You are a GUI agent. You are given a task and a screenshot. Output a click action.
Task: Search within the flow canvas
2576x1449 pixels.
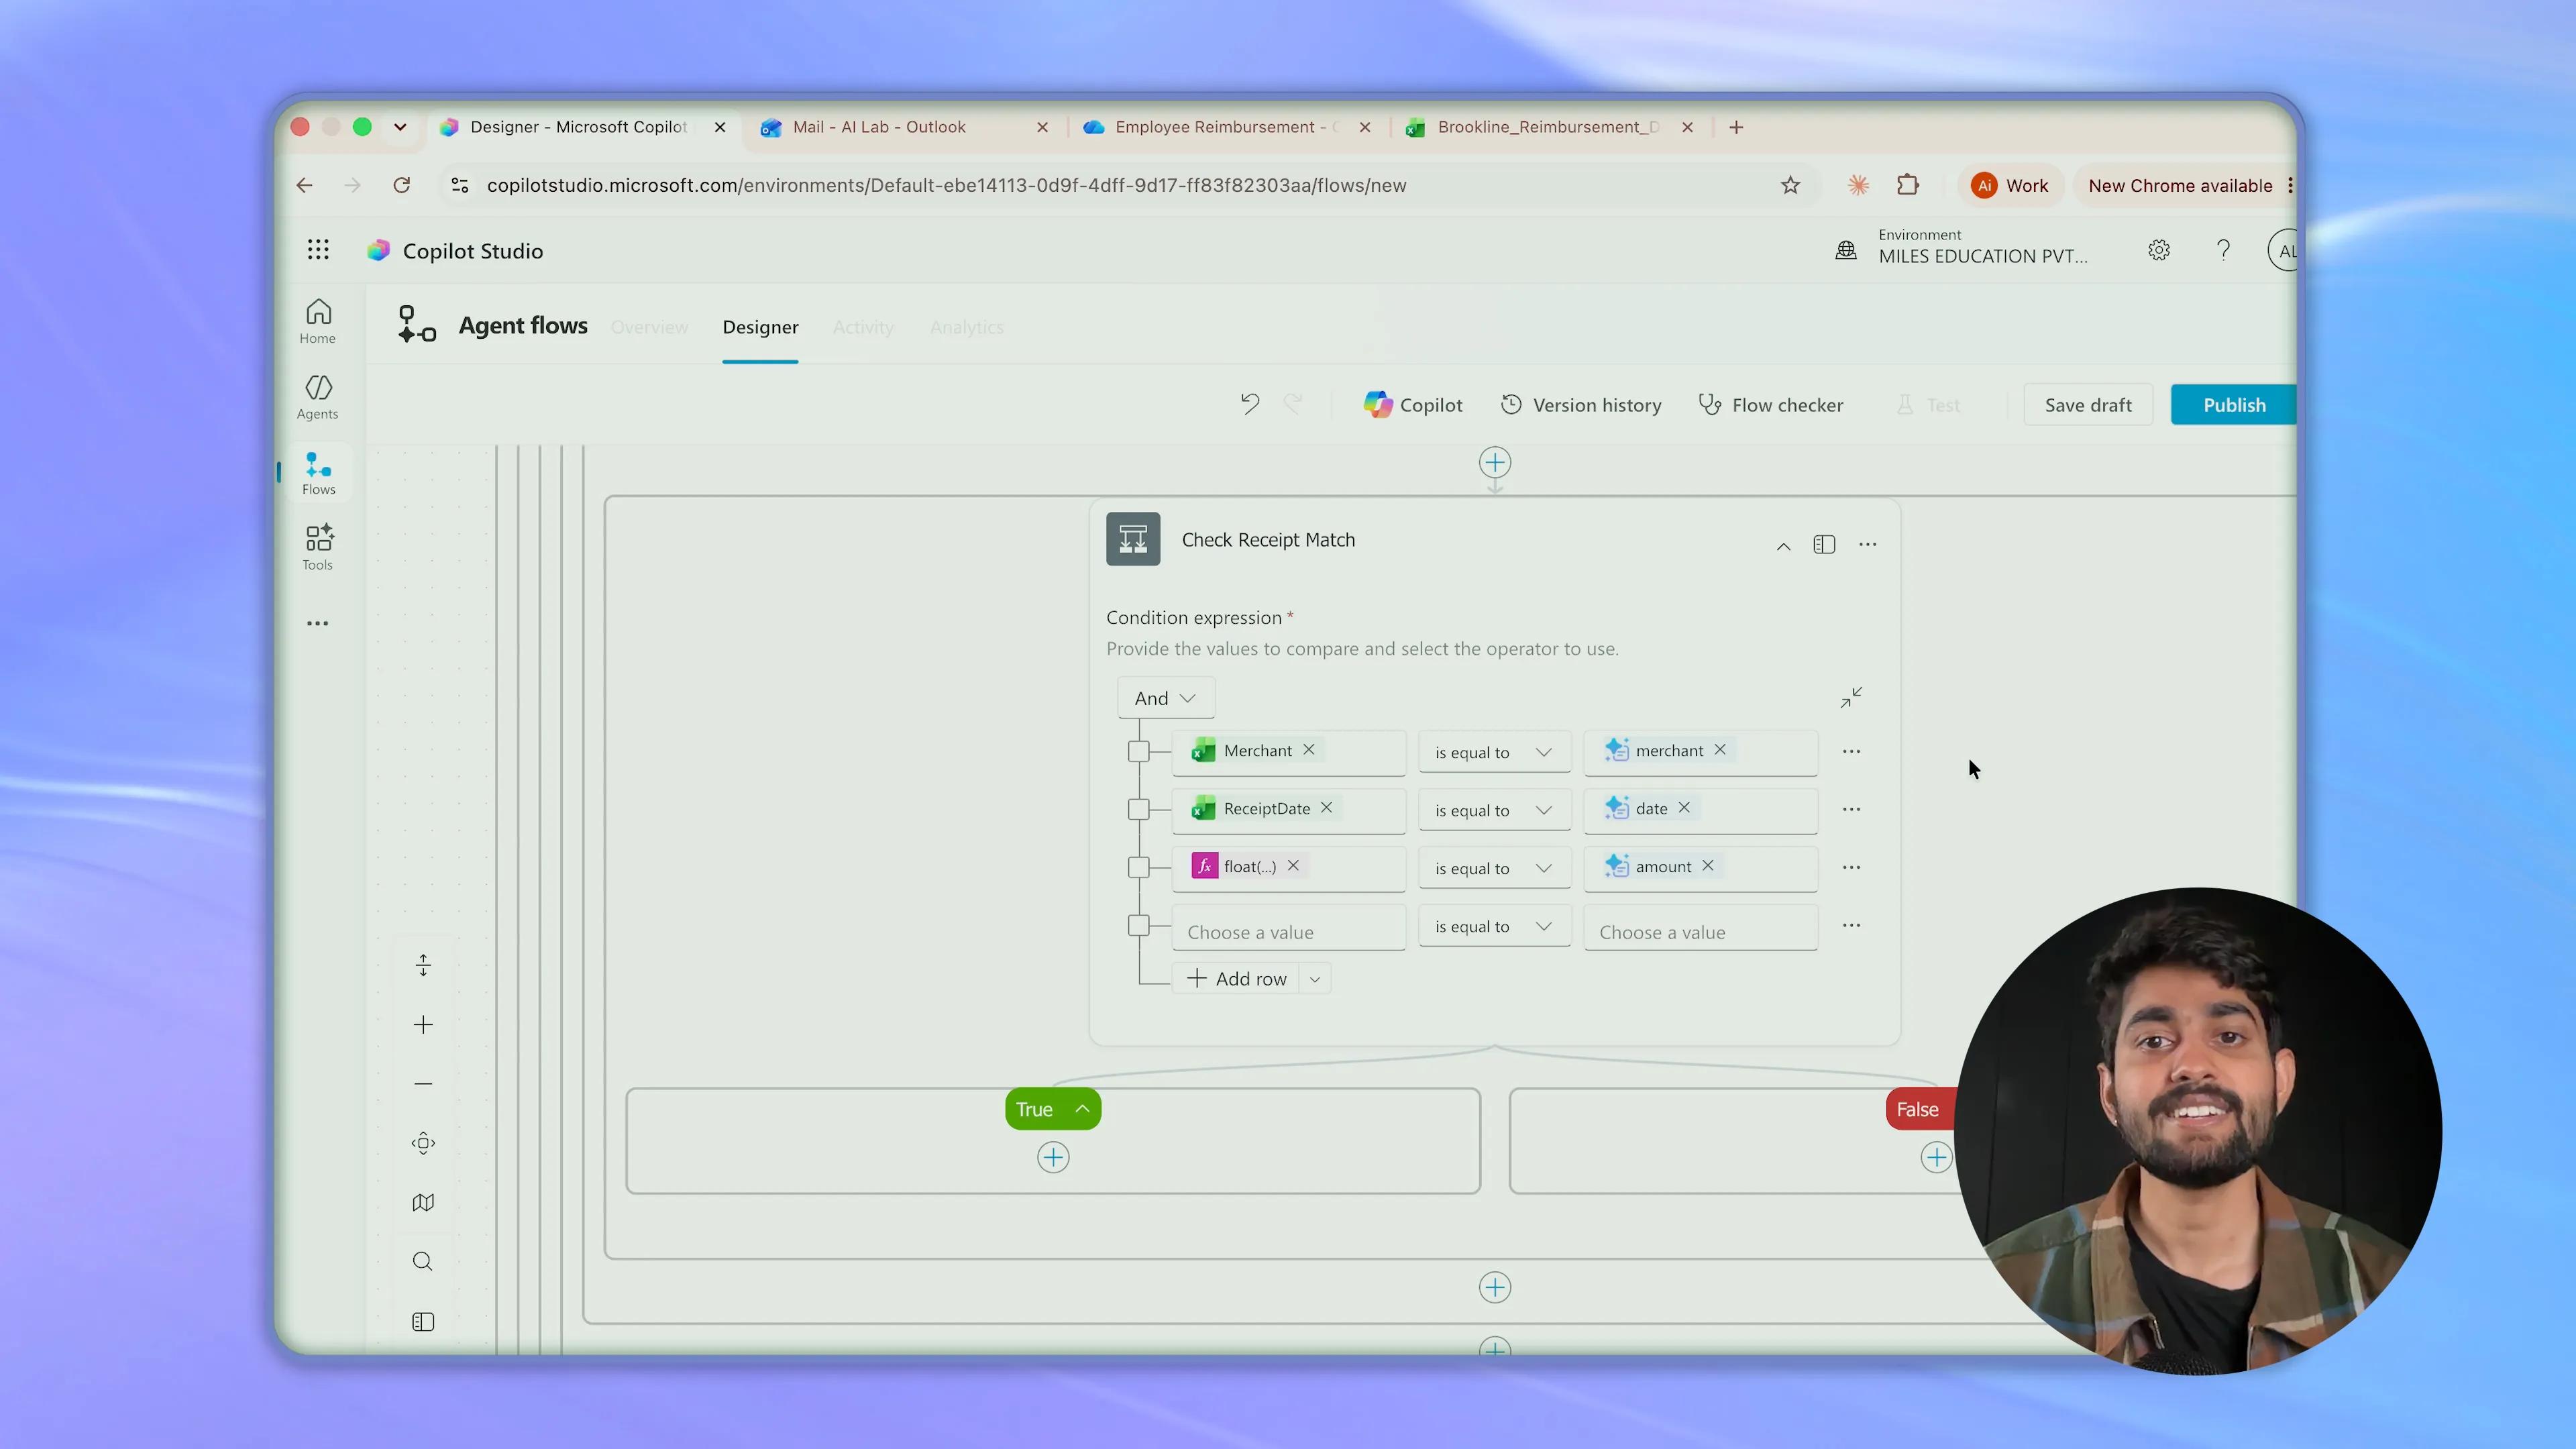click(423, 1261)
